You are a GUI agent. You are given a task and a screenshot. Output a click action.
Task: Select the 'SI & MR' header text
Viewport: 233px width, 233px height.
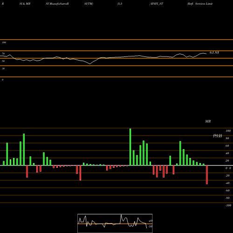(25, 4)
